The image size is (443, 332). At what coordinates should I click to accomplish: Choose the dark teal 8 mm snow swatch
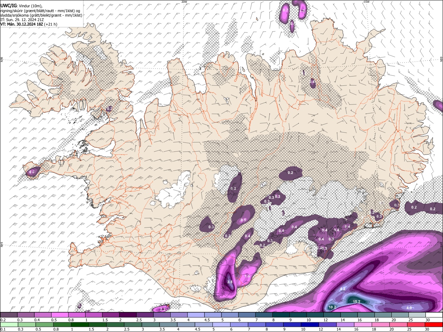click(281, 315)
